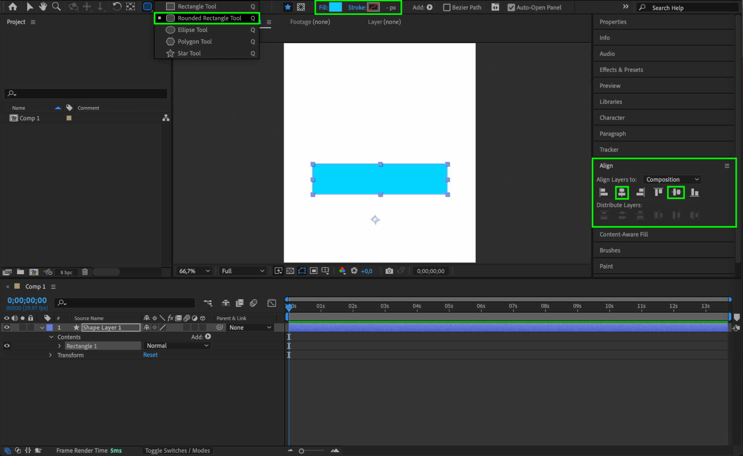Select the Zoom magnifier tool
743x456 pixels.
click(56, 7)
